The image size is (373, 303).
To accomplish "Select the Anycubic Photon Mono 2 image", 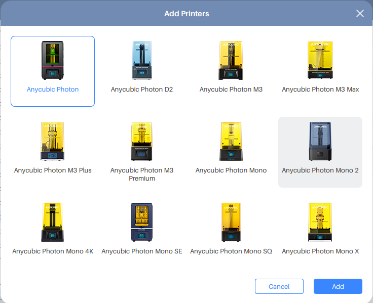I will [x=320, y=141].
